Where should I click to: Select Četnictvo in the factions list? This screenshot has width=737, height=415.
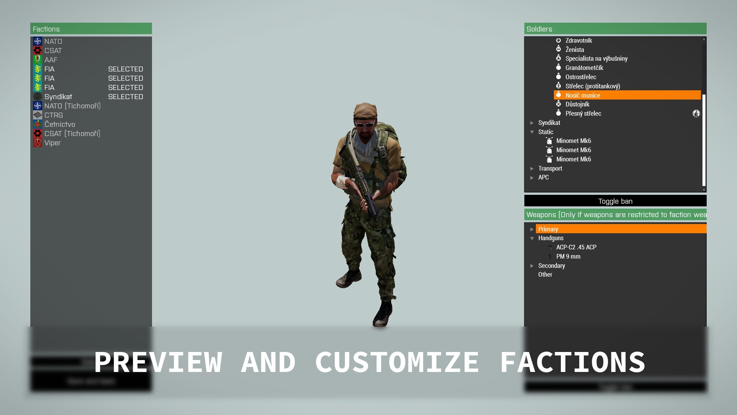(59, 124)
